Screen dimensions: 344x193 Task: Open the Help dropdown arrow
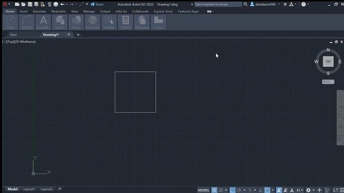coord(308,4)
